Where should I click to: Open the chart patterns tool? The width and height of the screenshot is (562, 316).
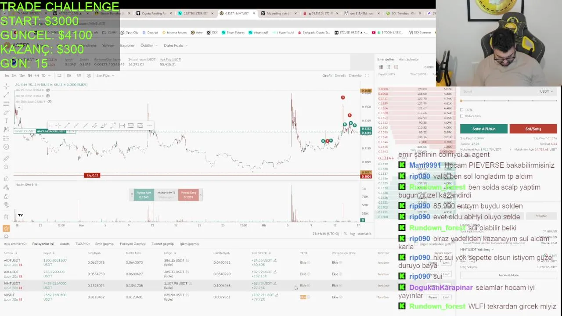[6, 129]
